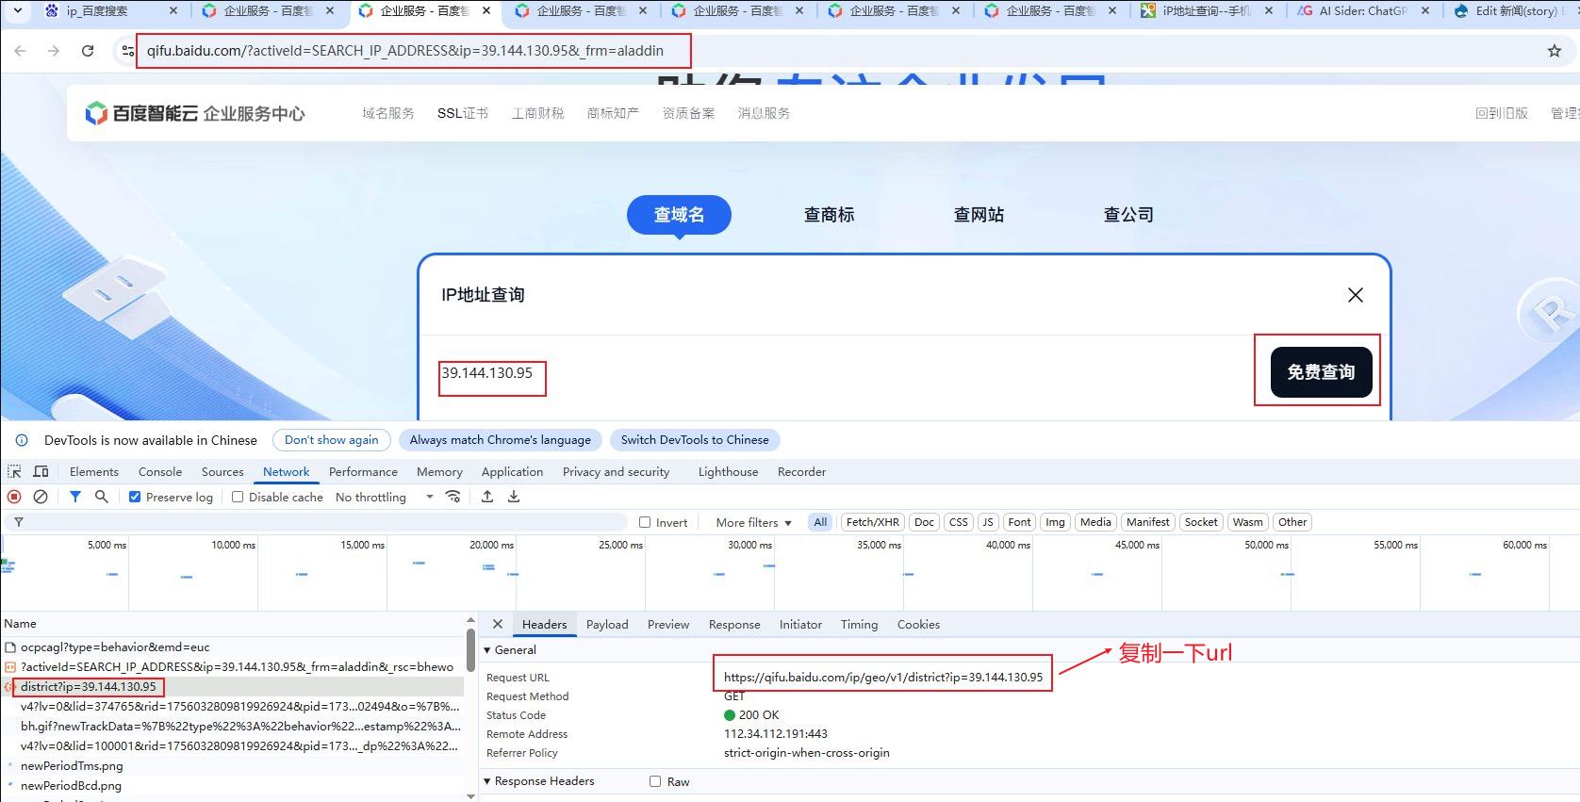Select the JS filter chip
The image size is (1580, 802).
(988, 522)
